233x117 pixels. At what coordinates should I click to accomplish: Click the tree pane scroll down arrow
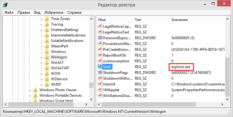[91, 99]
